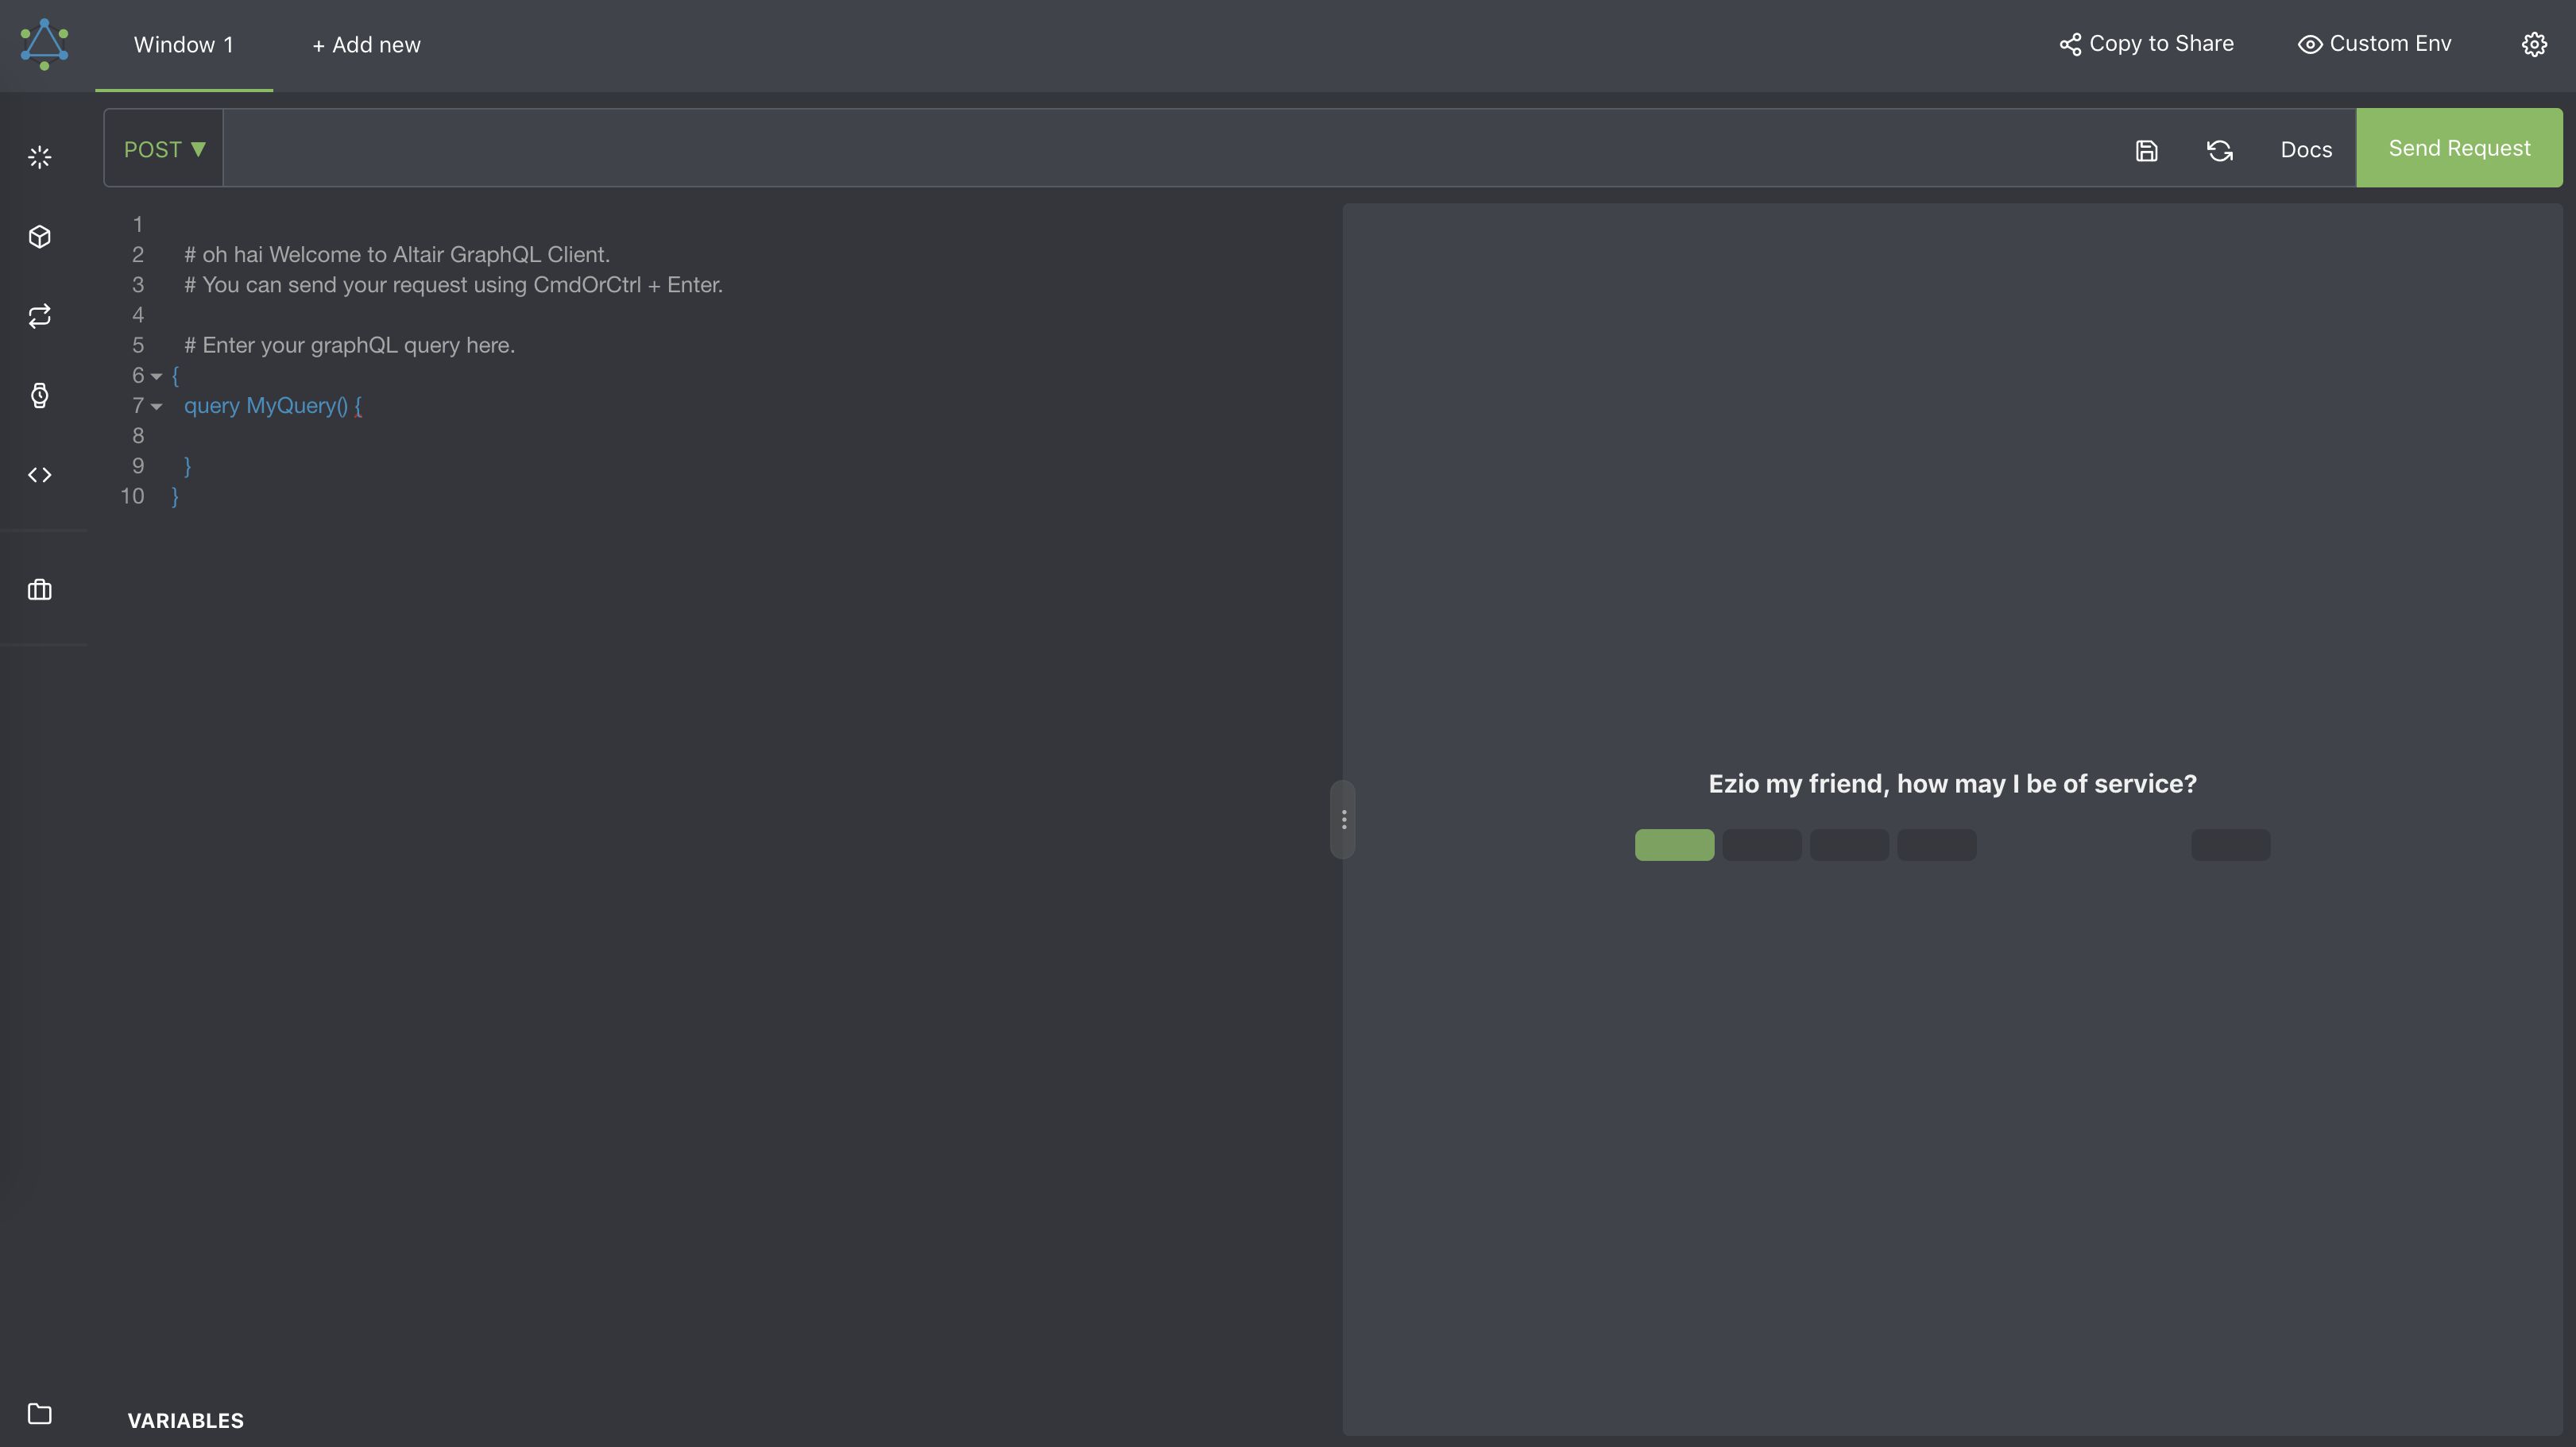The height and width of the screenshot is (1447, 2576).
Task: Click the Altair logo icon
Action: point(44,45)
